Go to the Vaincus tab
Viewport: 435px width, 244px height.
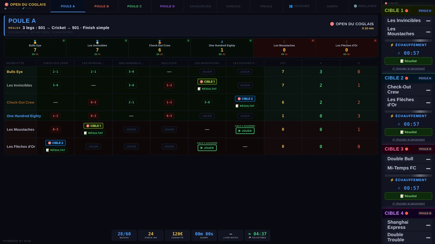click(x=233, y=6)
